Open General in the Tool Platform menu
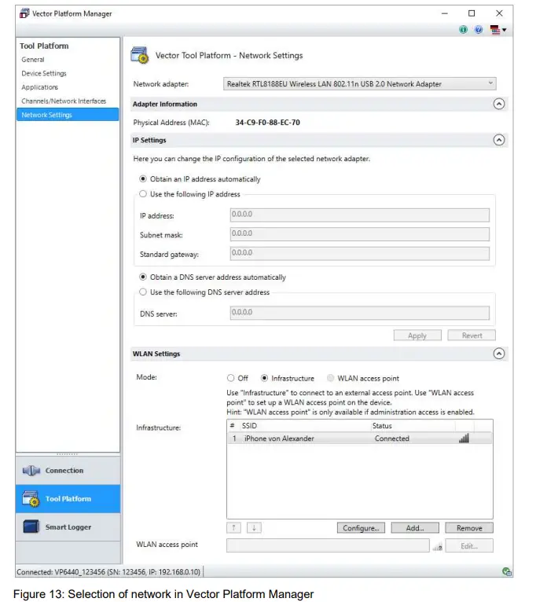536x602 pixels. click(33, 60)
